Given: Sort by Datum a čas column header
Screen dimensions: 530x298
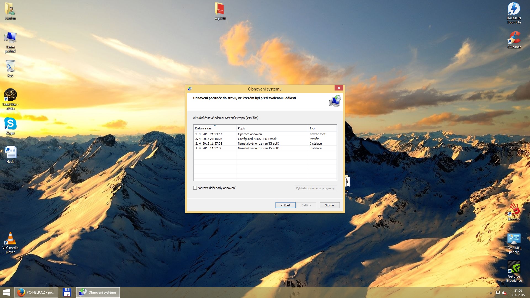Looking at the screenshot, I should click(x=203, y=128).
